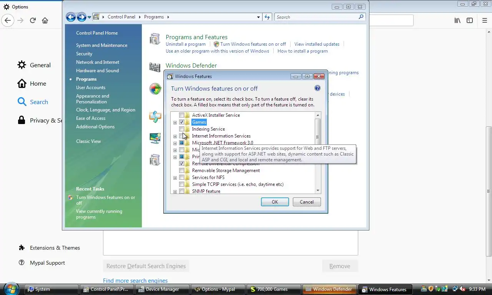Open the Library icon in Mypal toolbar

click(x=457, y=20)
